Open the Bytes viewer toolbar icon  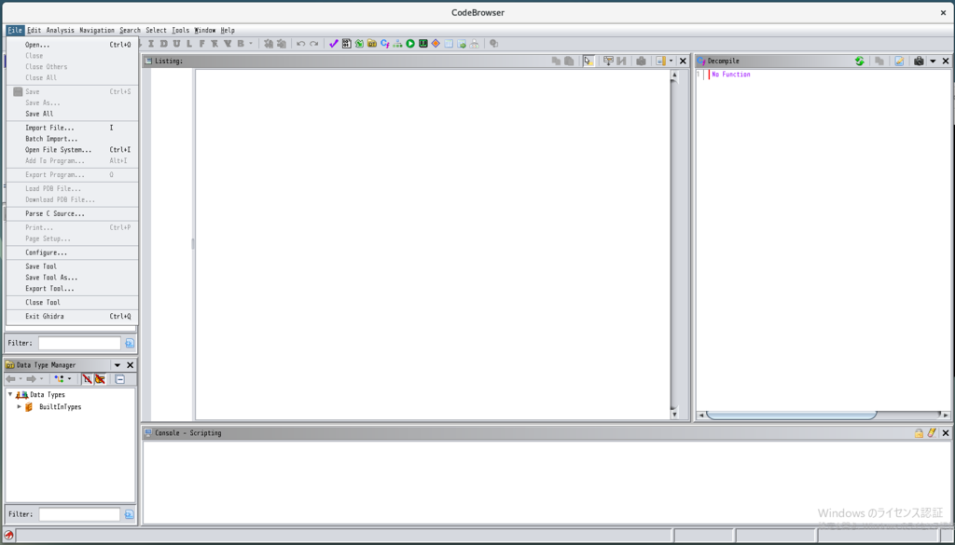coord(347,44)
